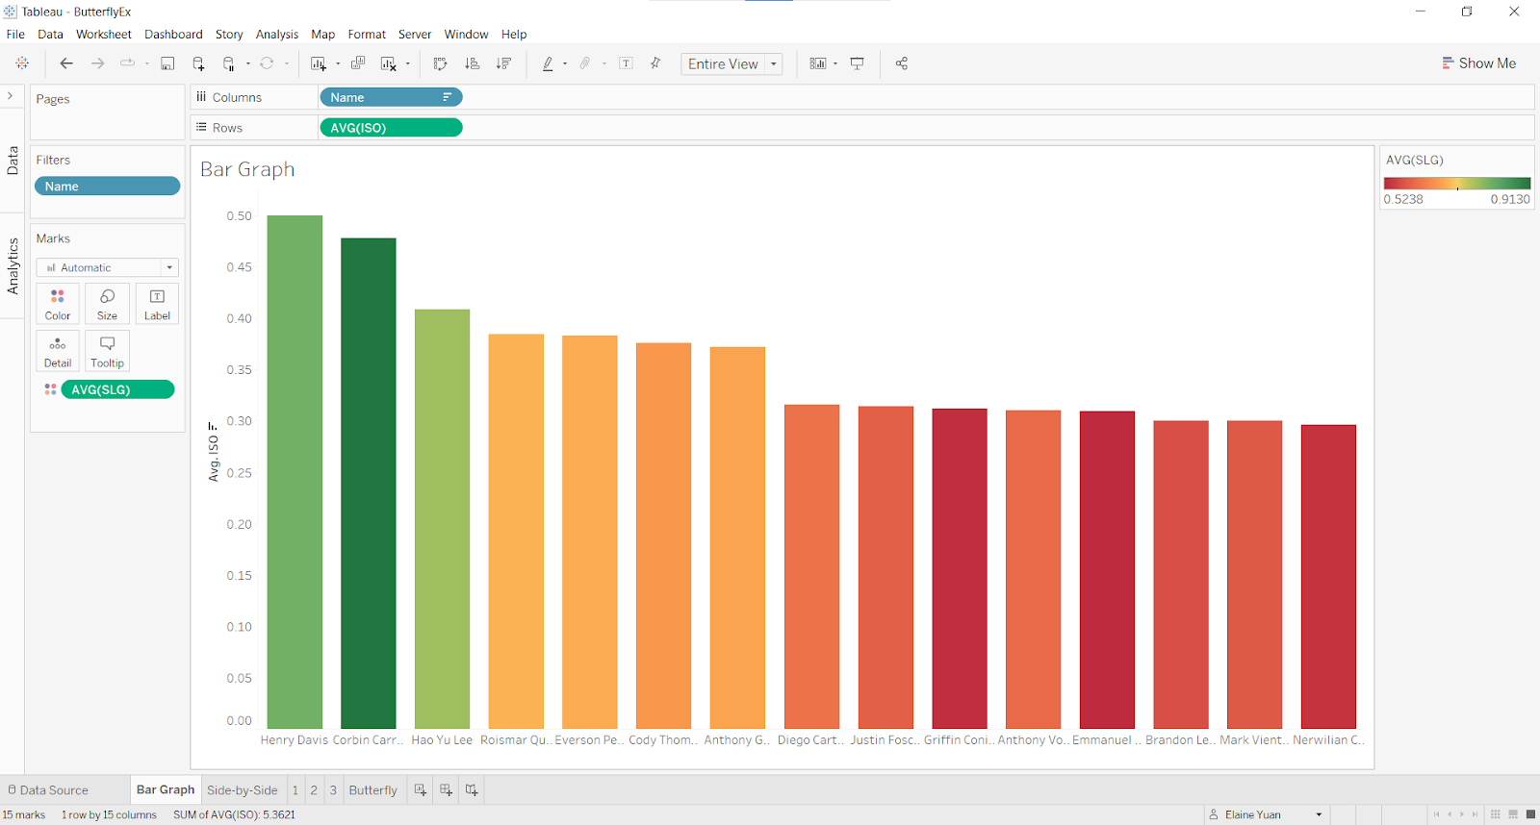
Task: Click the Undo back arrow
Action: 66,63
